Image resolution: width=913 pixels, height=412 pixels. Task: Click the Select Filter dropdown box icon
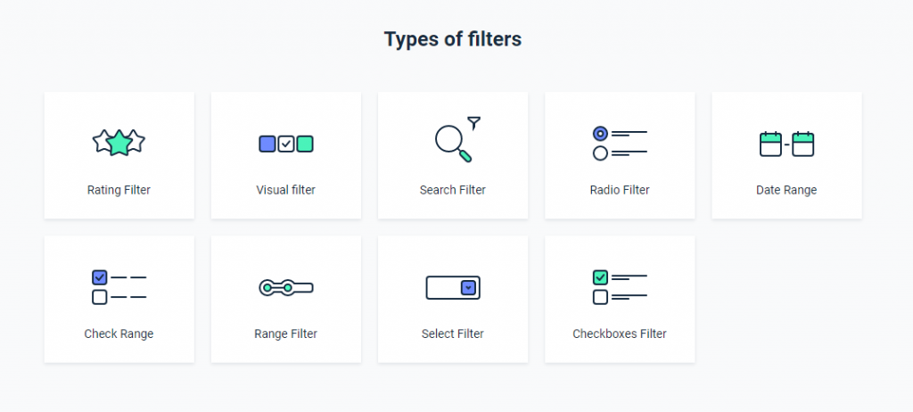(x=453, y=287)
